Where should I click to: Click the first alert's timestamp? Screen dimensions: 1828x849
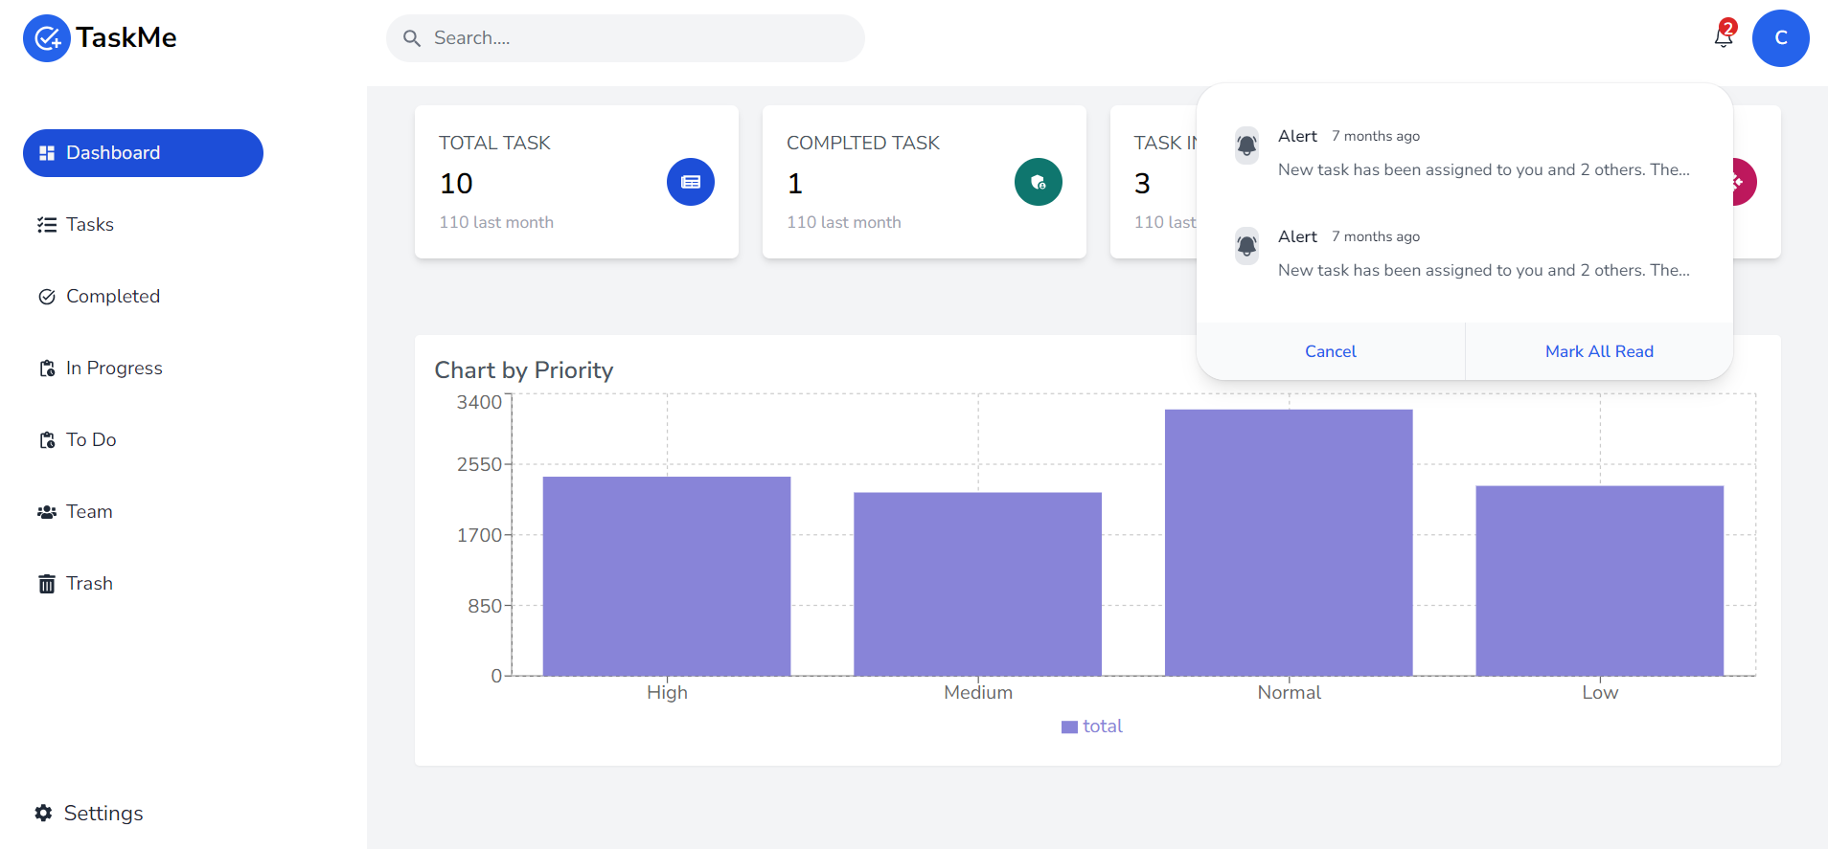coord(1376,136)
